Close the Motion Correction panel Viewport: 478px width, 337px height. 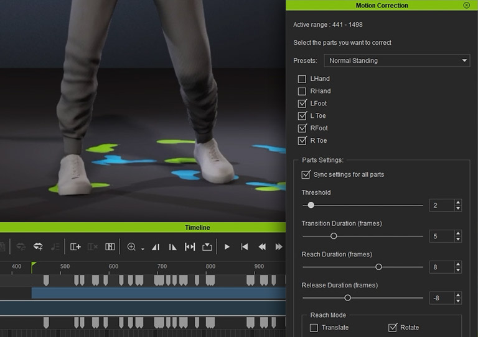[x=467, y=5]
